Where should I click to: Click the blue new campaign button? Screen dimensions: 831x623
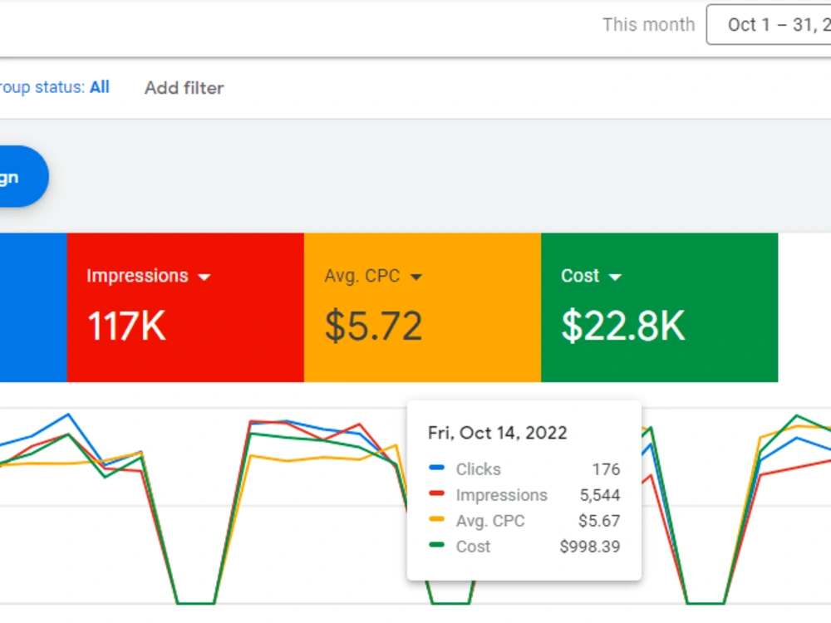click(x=24, y=176)
